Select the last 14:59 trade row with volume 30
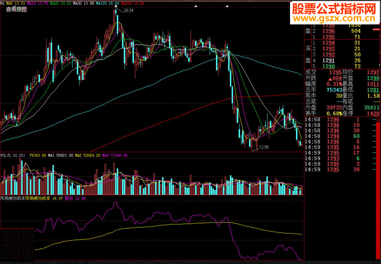 [342, 169]
